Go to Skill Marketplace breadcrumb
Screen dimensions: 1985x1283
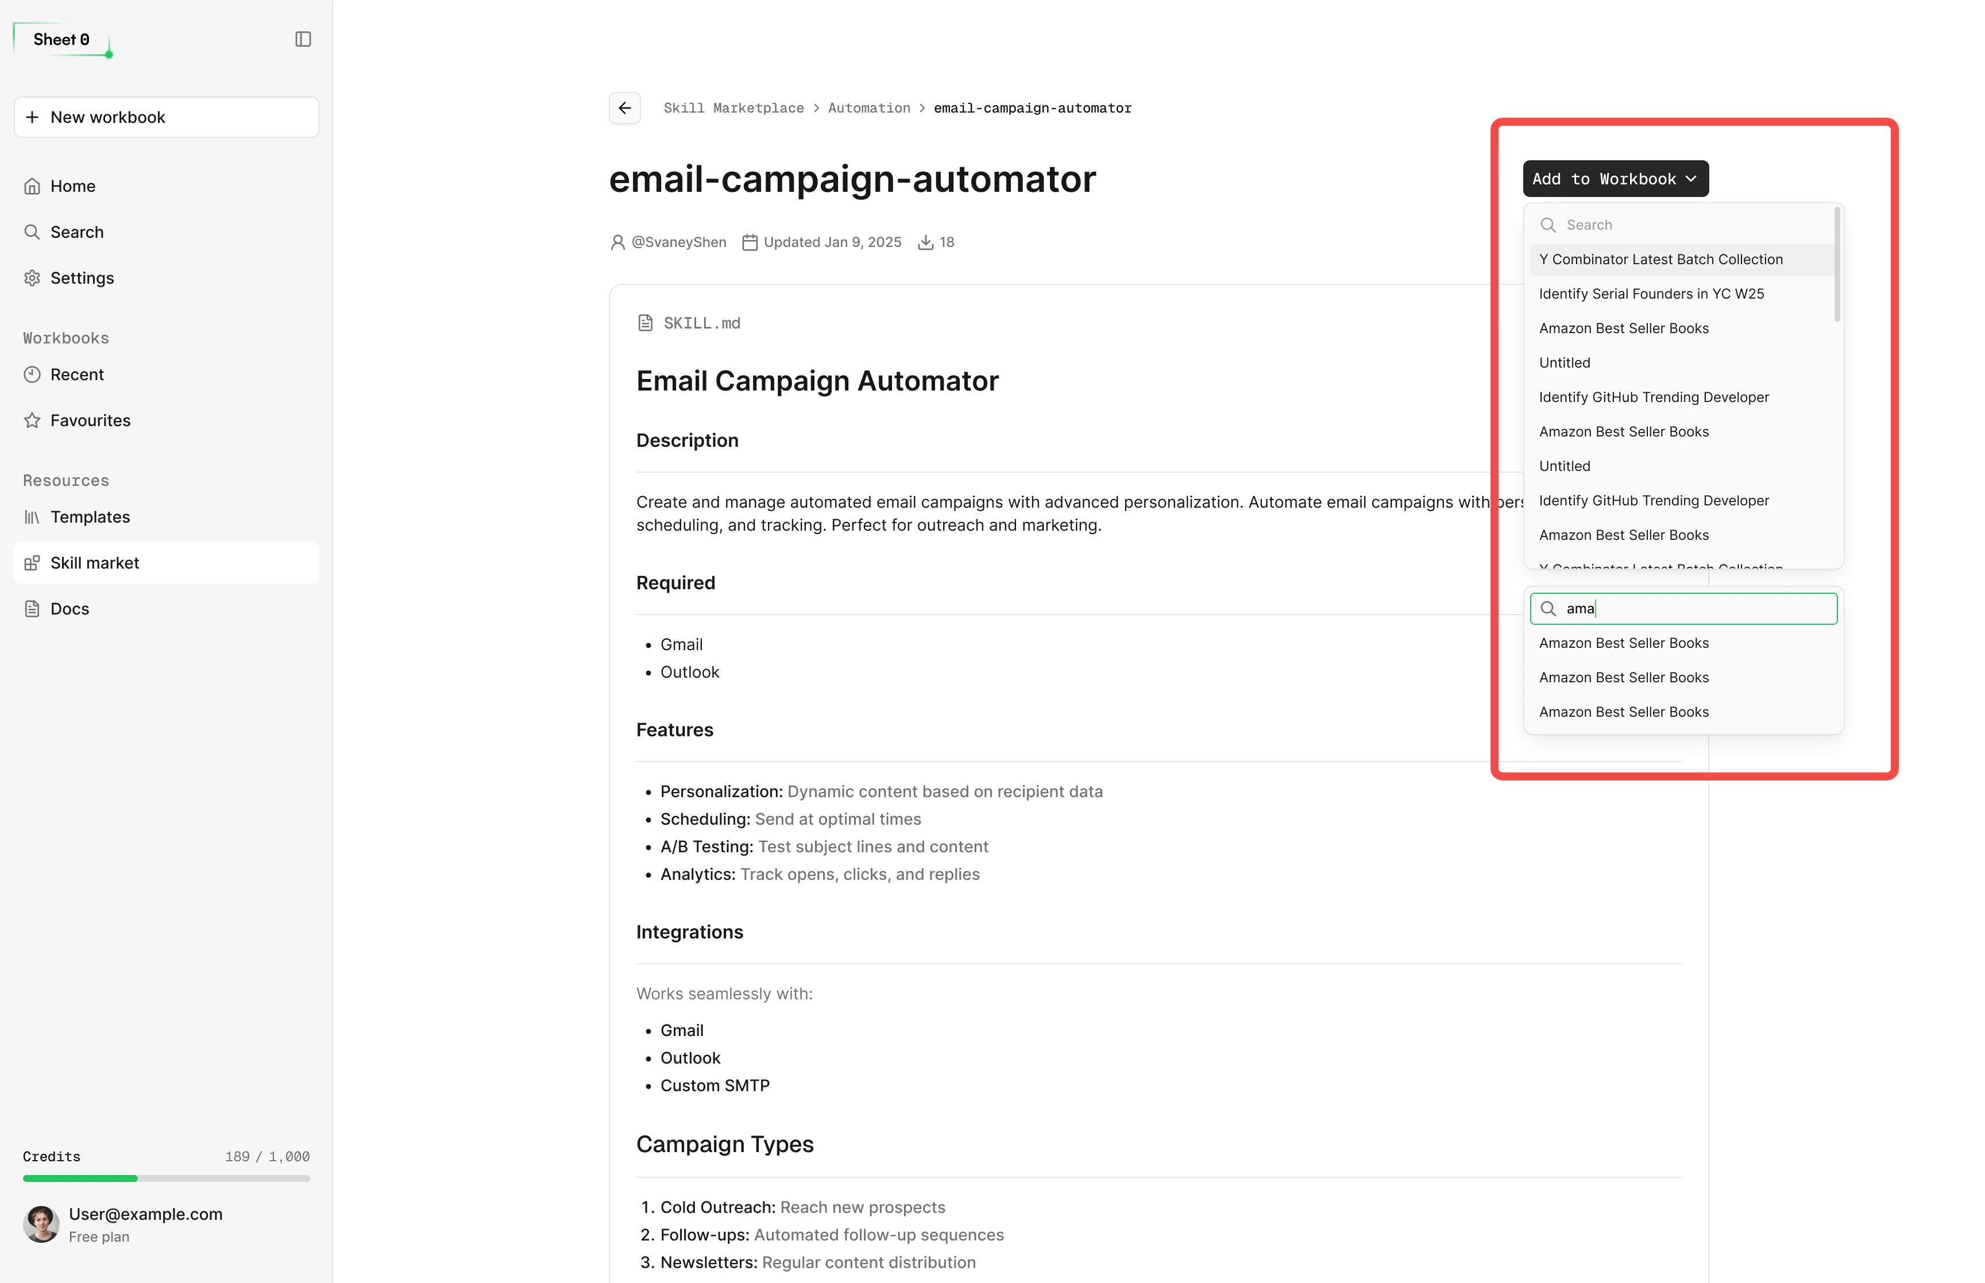point(733,107)
